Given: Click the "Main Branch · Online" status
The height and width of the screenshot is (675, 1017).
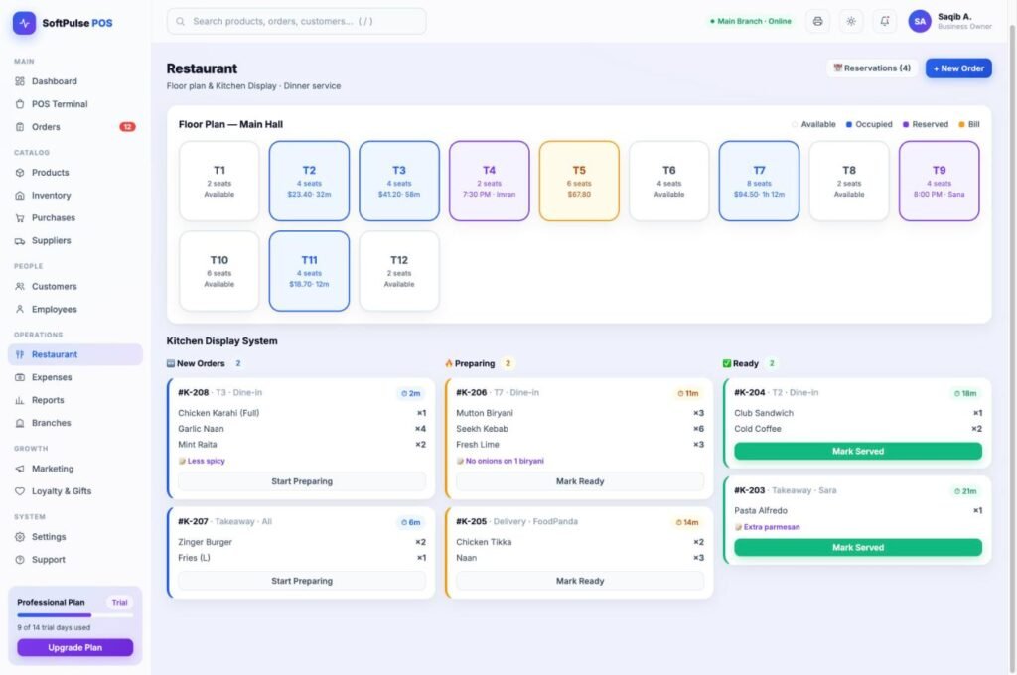Looking at the screenshot, I should click(751, 22).
